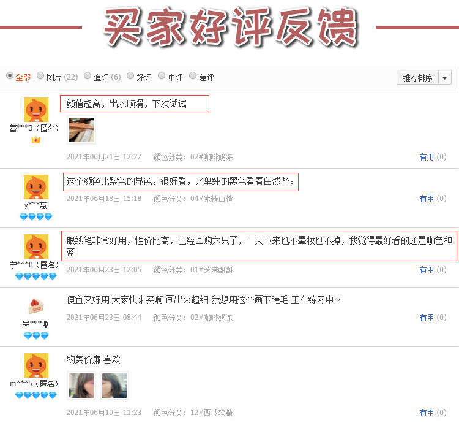Screen dimensions: 459x423
Task: Click the diamond rating icons under 呆***噜
Action: point(36,336)
